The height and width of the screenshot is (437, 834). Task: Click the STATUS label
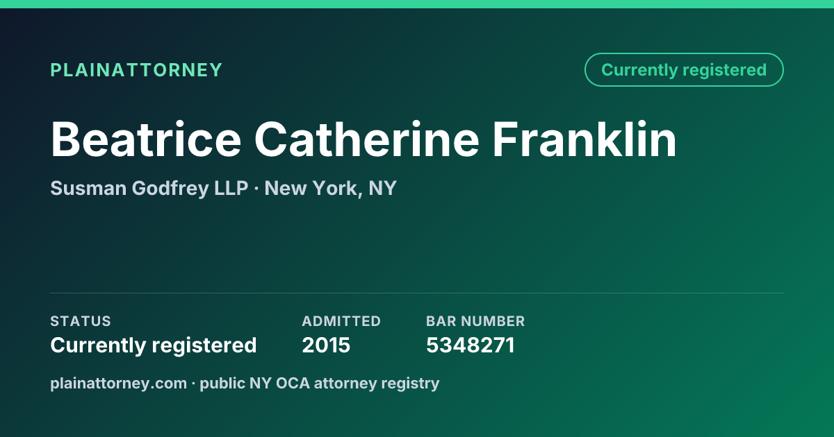81,321
